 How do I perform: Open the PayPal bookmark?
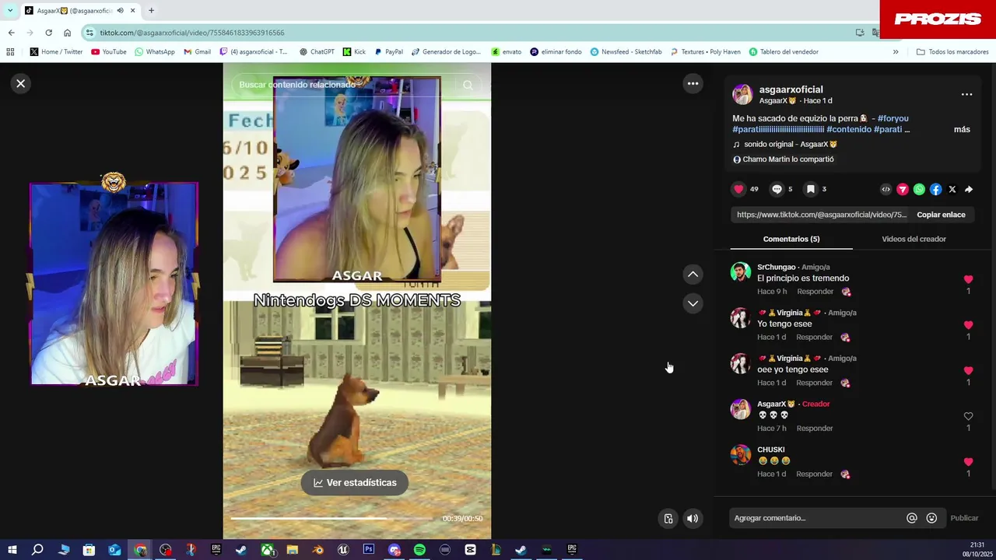click(x=388, y=52)
